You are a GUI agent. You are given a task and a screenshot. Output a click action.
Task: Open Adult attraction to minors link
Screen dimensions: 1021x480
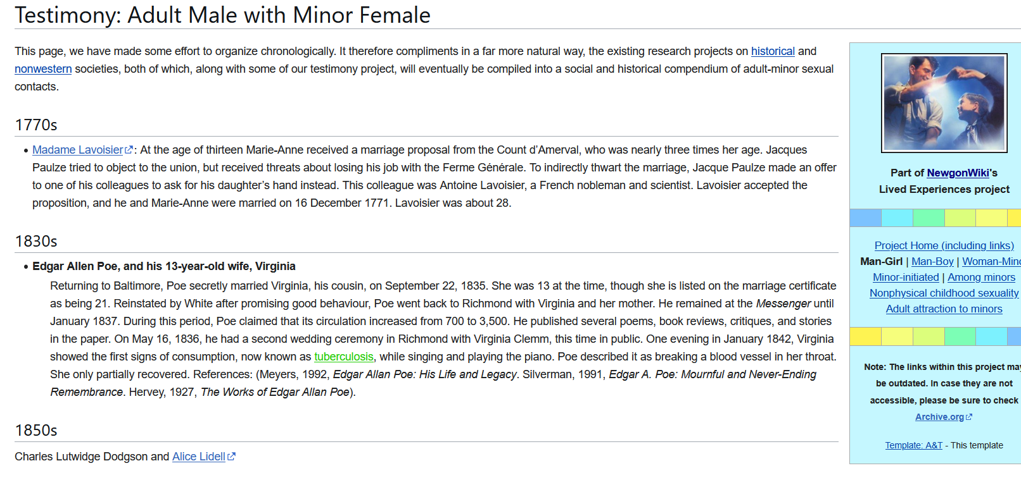[944, 309]
